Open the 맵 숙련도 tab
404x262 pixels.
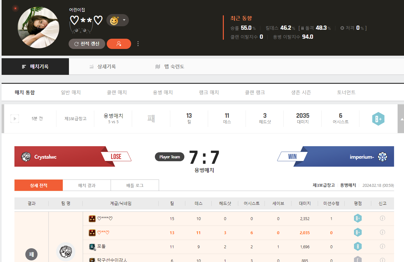click(170, 67)
